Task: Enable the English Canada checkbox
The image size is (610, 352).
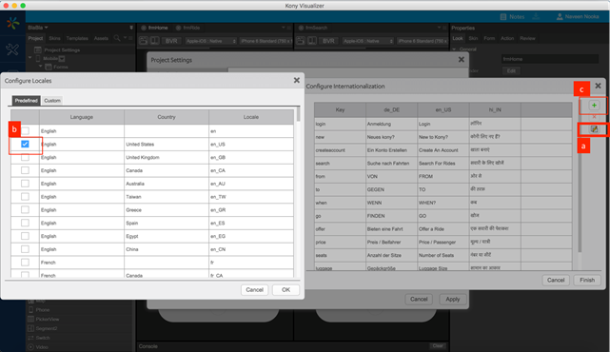Action: (25, 170)
